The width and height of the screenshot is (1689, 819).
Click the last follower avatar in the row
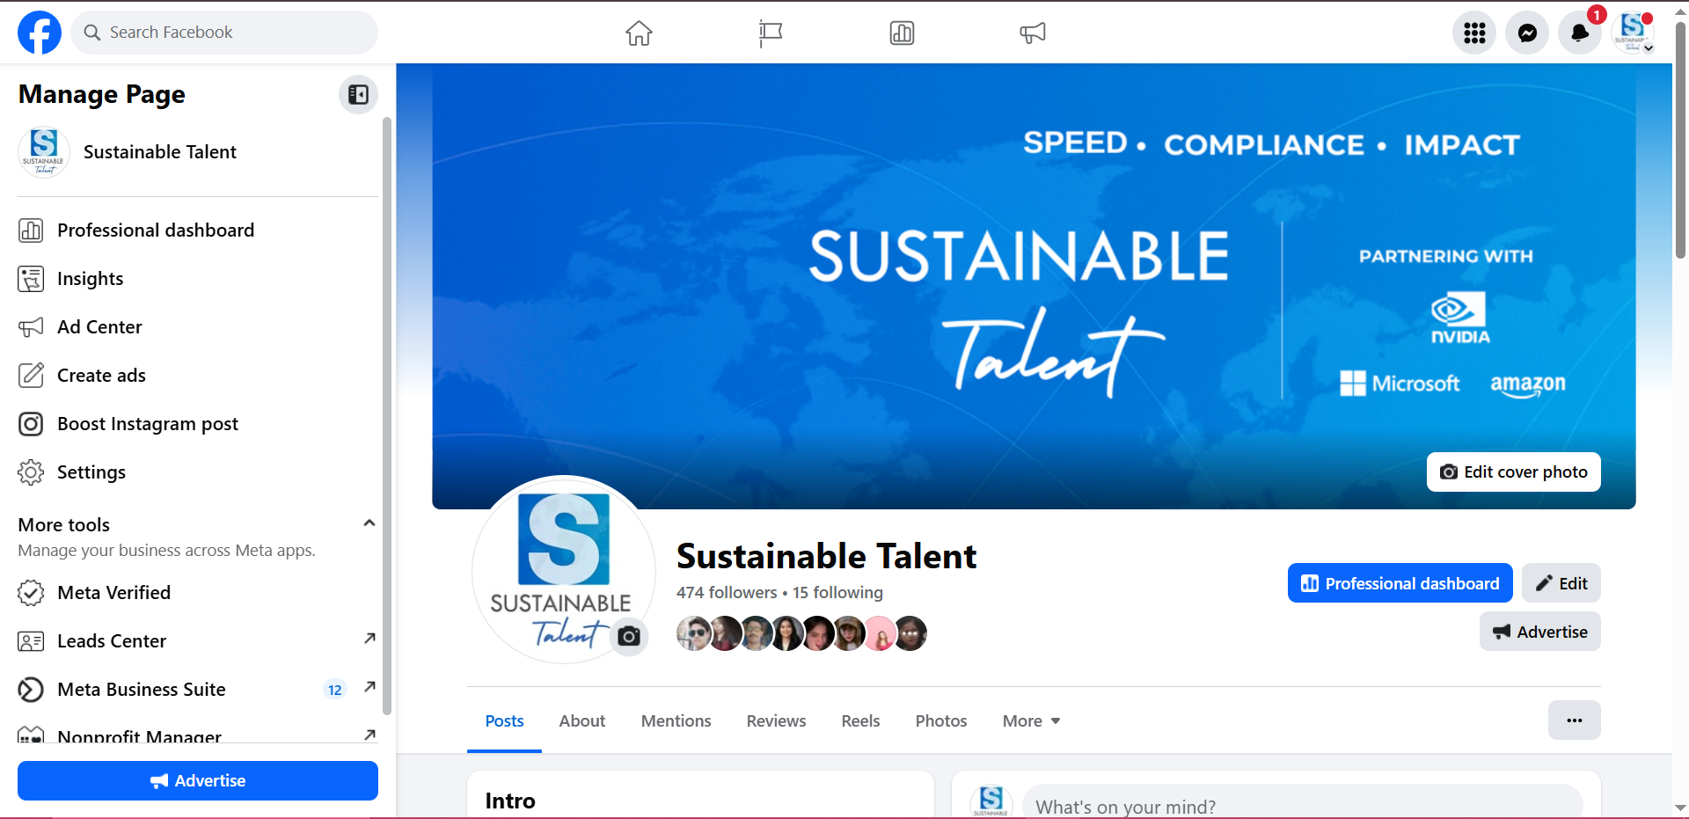point(911,633)
